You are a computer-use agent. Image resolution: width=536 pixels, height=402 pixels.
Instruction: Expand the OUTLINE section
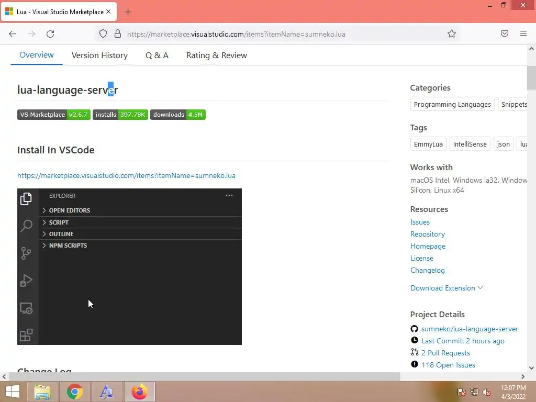coord(140,234)
